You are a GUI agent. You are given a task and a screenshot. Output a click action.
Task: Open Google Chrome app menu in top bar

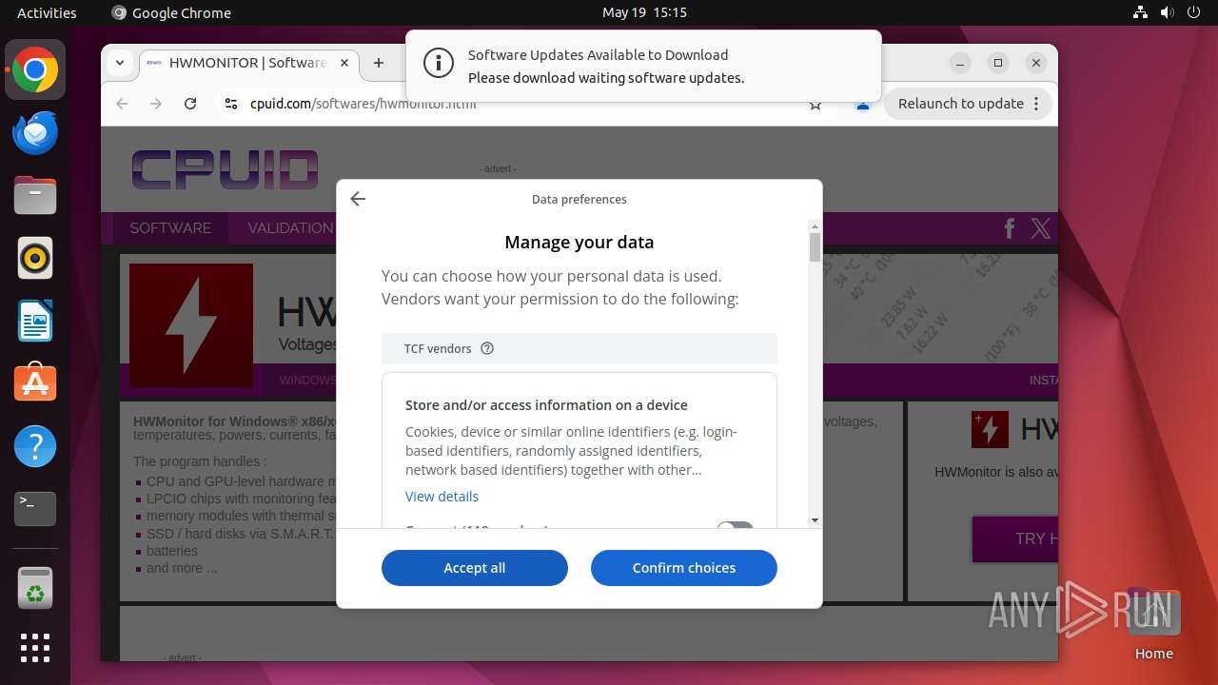pyautogui.click(x=171, y=12)
